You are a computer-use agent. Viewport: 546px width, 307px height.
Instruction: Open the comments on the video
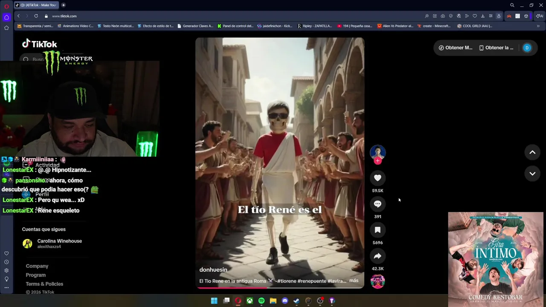pyautogui.click(x=378, y=204)
